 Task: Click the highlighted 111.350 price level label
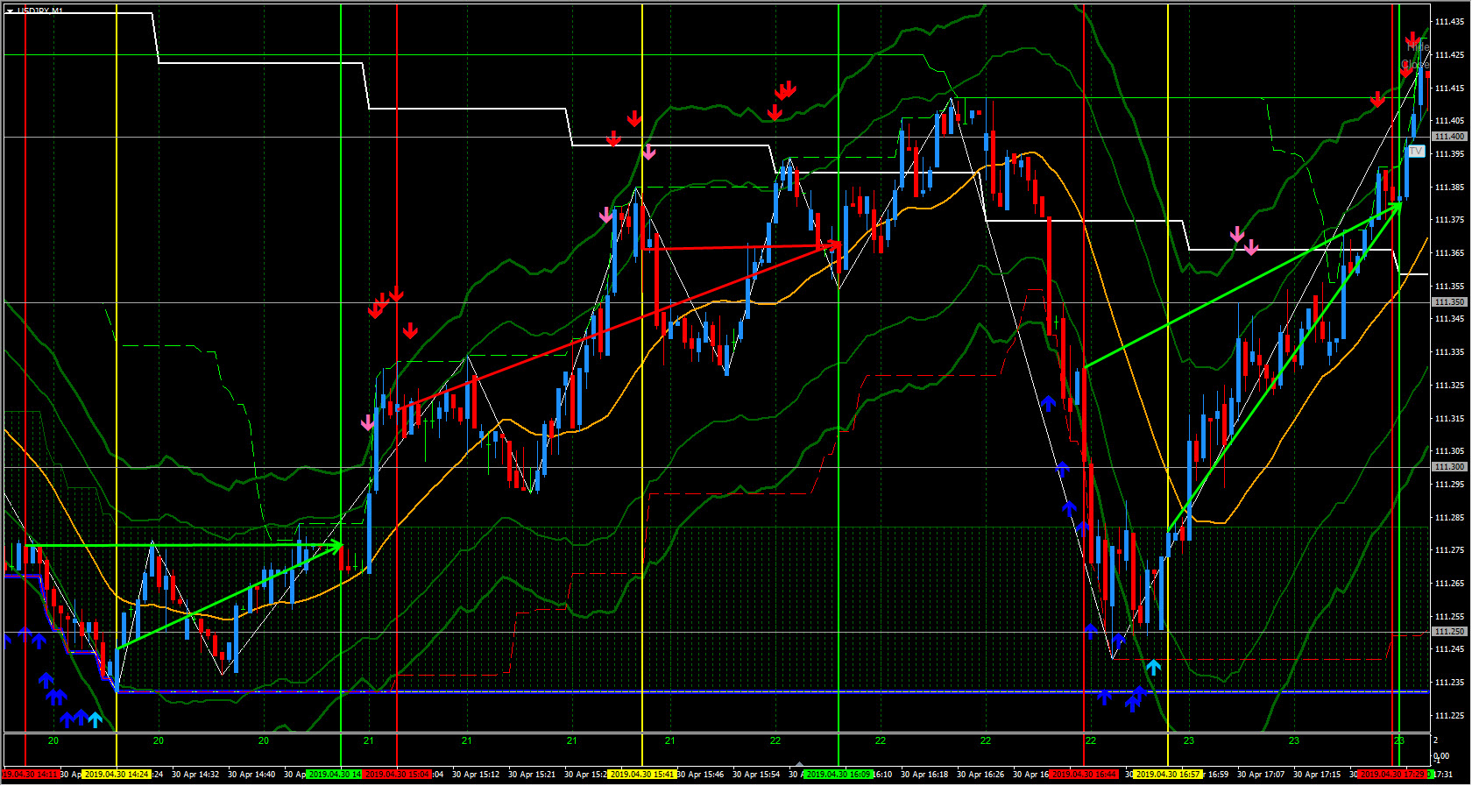[1449, 302]
